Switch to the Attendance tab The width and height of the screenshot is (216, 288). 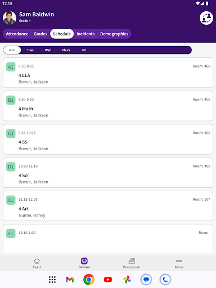pos(17,34)
